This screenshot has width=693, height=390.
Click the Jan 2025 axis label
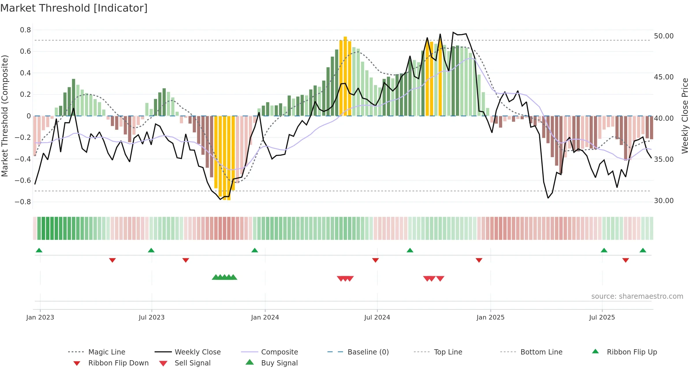coord(491,317)
